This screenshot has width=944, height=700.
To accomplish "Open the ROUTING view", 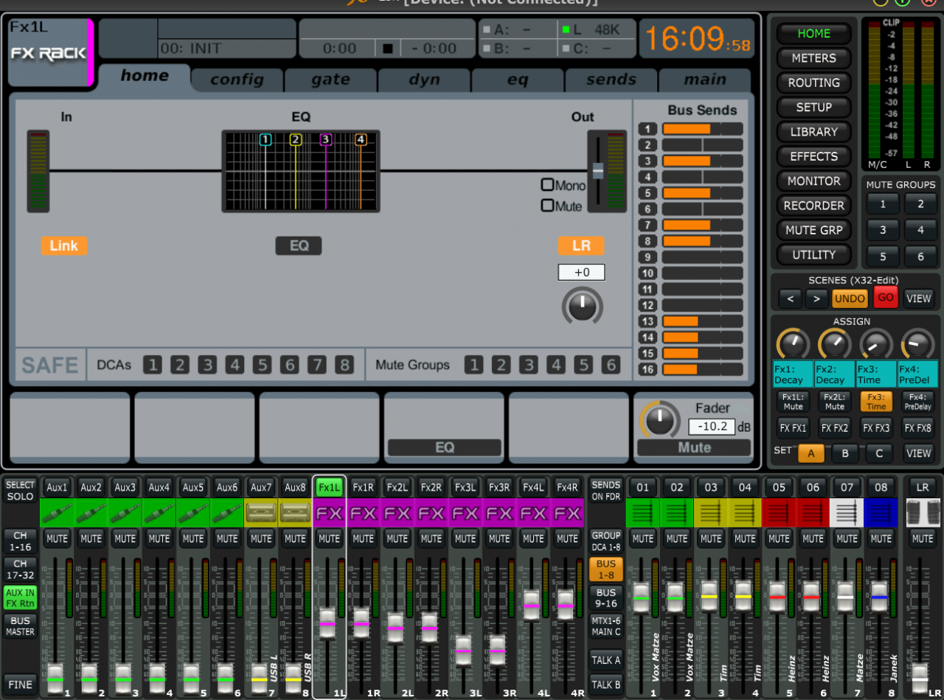I will coord(813,83).
